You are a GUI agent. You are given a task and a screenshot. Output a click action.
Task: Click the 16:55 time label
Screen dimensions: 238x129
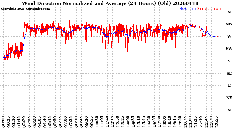154,122
